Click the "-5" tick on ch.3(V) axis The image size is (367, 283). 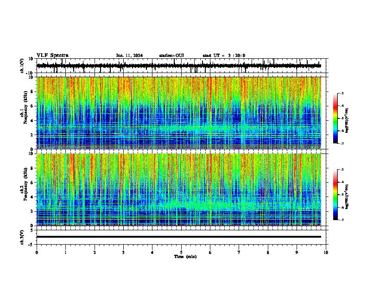(32, 245)
